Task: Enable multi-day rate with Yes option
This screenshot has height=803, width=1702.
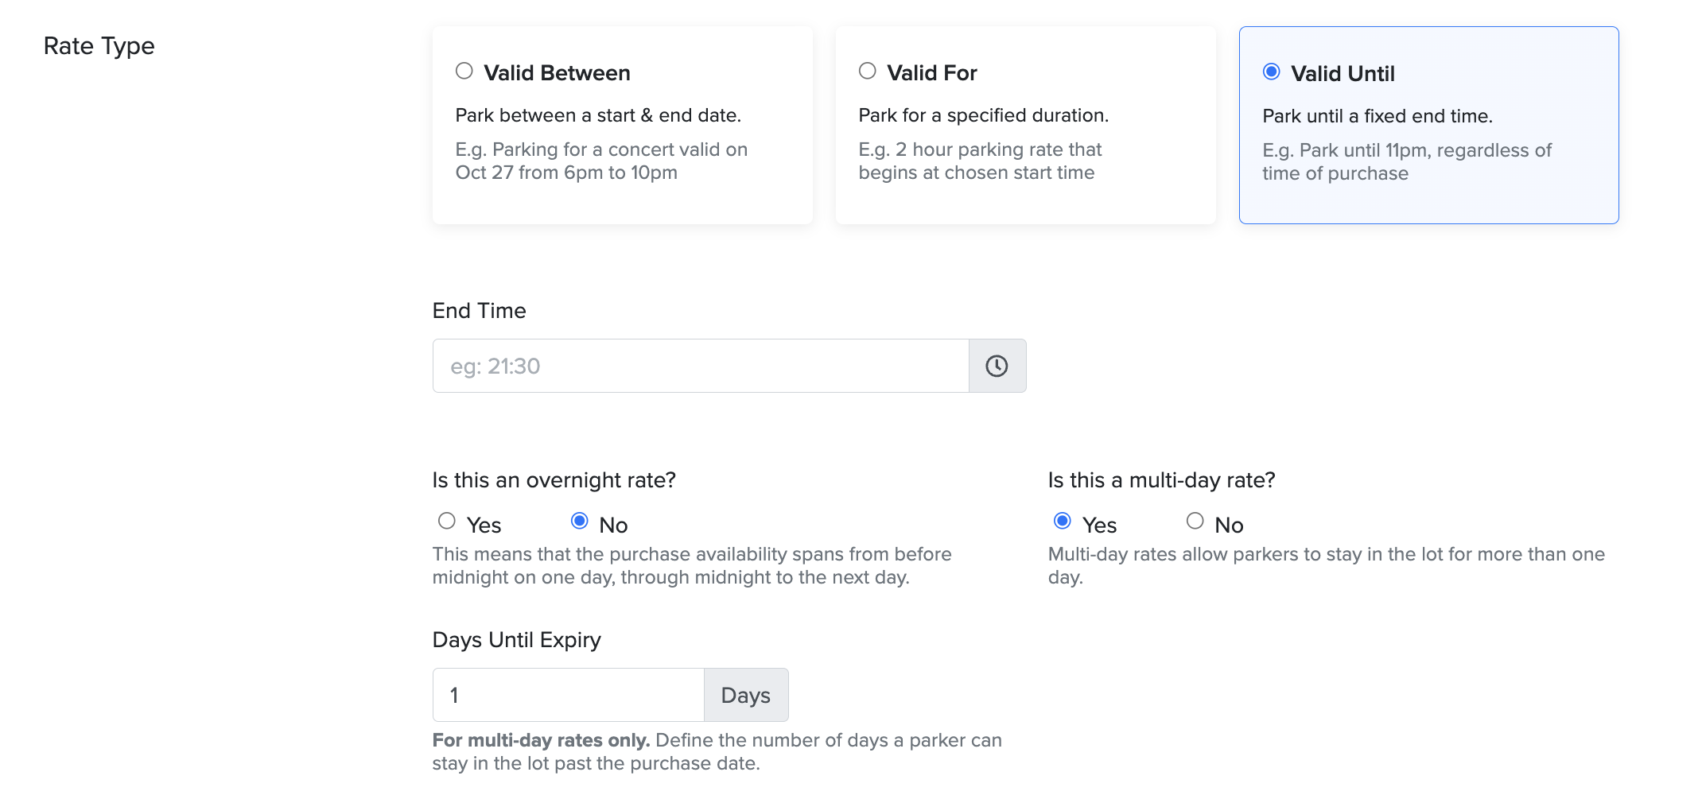Action: click(1063, 522)
